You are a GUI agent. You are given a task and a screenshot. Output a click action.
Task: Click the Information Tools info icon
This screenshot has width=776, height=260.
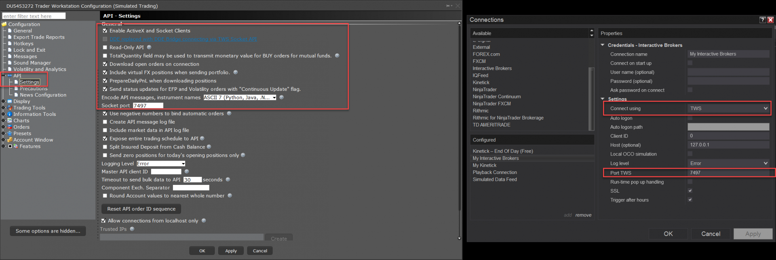pos(10,114)
